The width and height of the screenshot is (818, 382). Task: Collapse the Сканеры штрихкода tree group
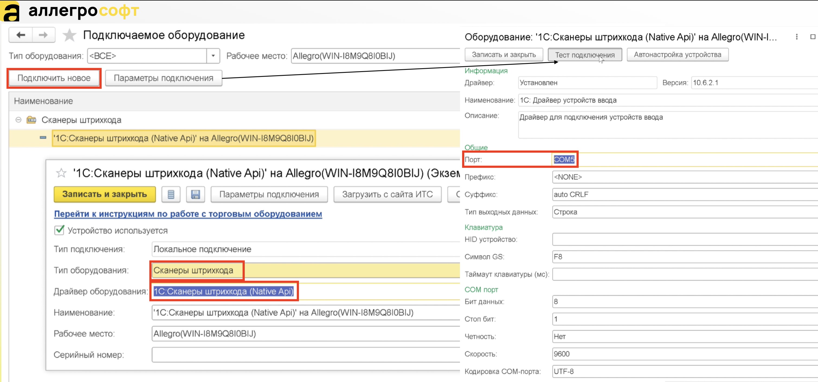(x=18, y=120)
